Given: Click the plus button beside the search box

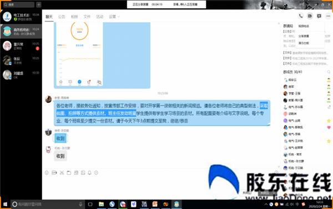Looking at the screenshot, I should coord(39,4).
